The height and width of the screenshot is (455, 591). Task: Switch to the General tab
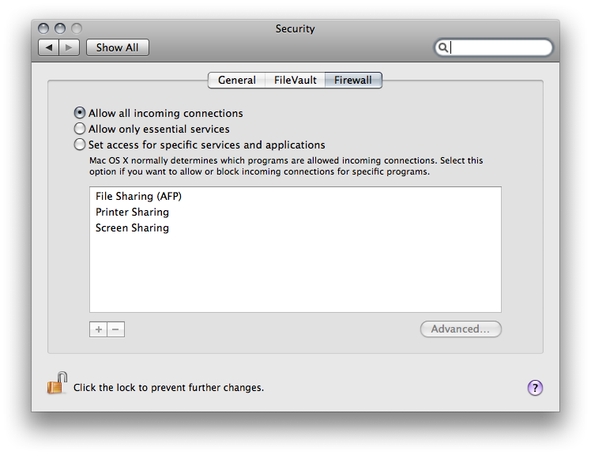coord(237,81)
